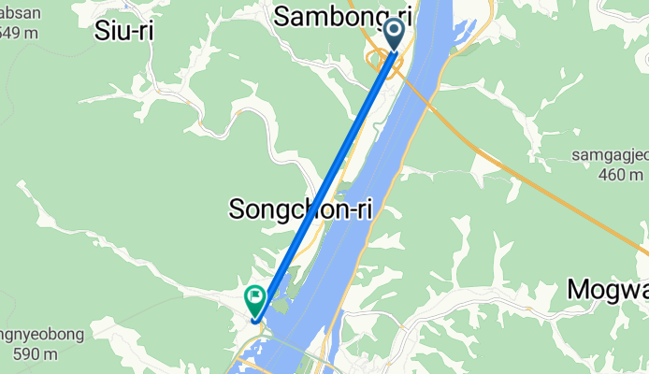The image size is (649, 374).
Task: Click the Siu-ri place label
Action: 123,30
